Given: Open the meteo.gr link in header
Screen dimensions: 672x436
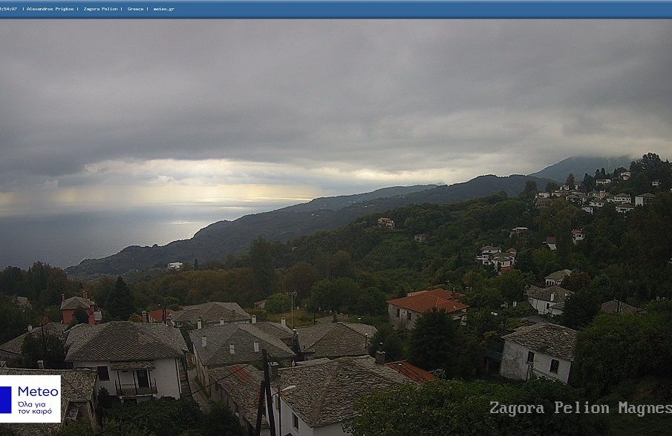Looking at the screenshot, I should 163,9.
